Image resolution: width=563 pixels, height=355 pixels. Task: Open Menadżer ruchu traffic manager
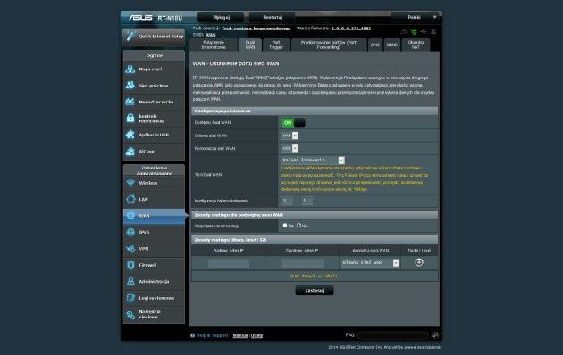pos(154,102)
